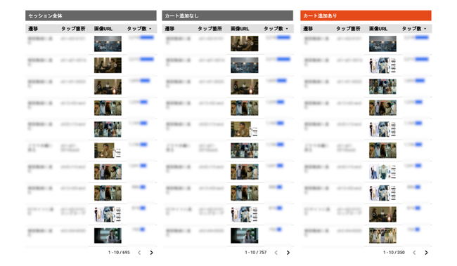Select the カート追加なし panel header
Viewport: 457px width, 266px height.
click(228, 15)
